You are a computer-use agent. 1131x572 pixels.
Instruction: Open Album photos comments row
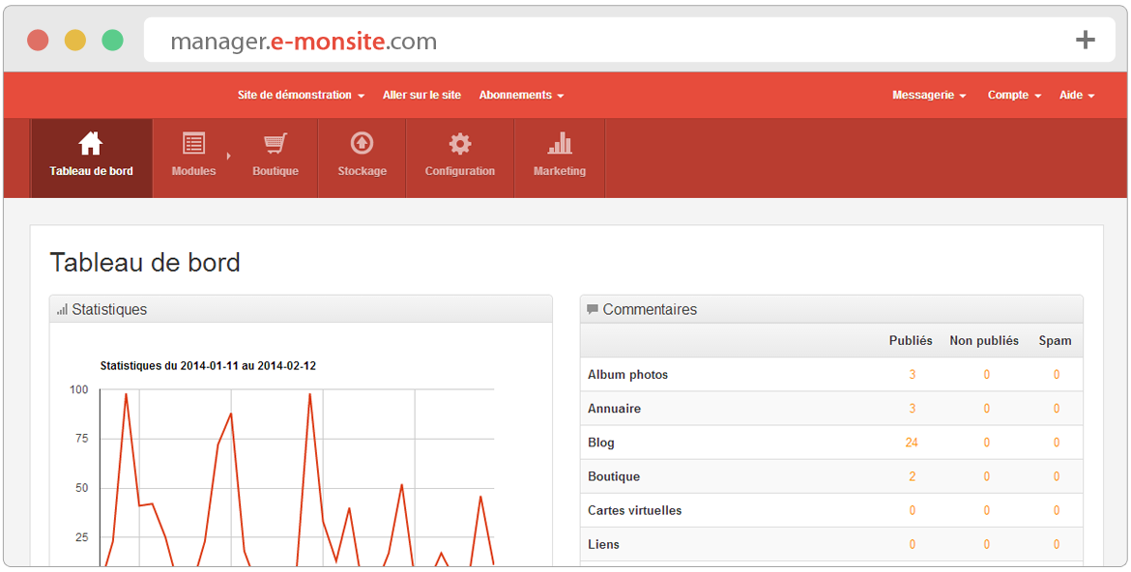point(831,375)
